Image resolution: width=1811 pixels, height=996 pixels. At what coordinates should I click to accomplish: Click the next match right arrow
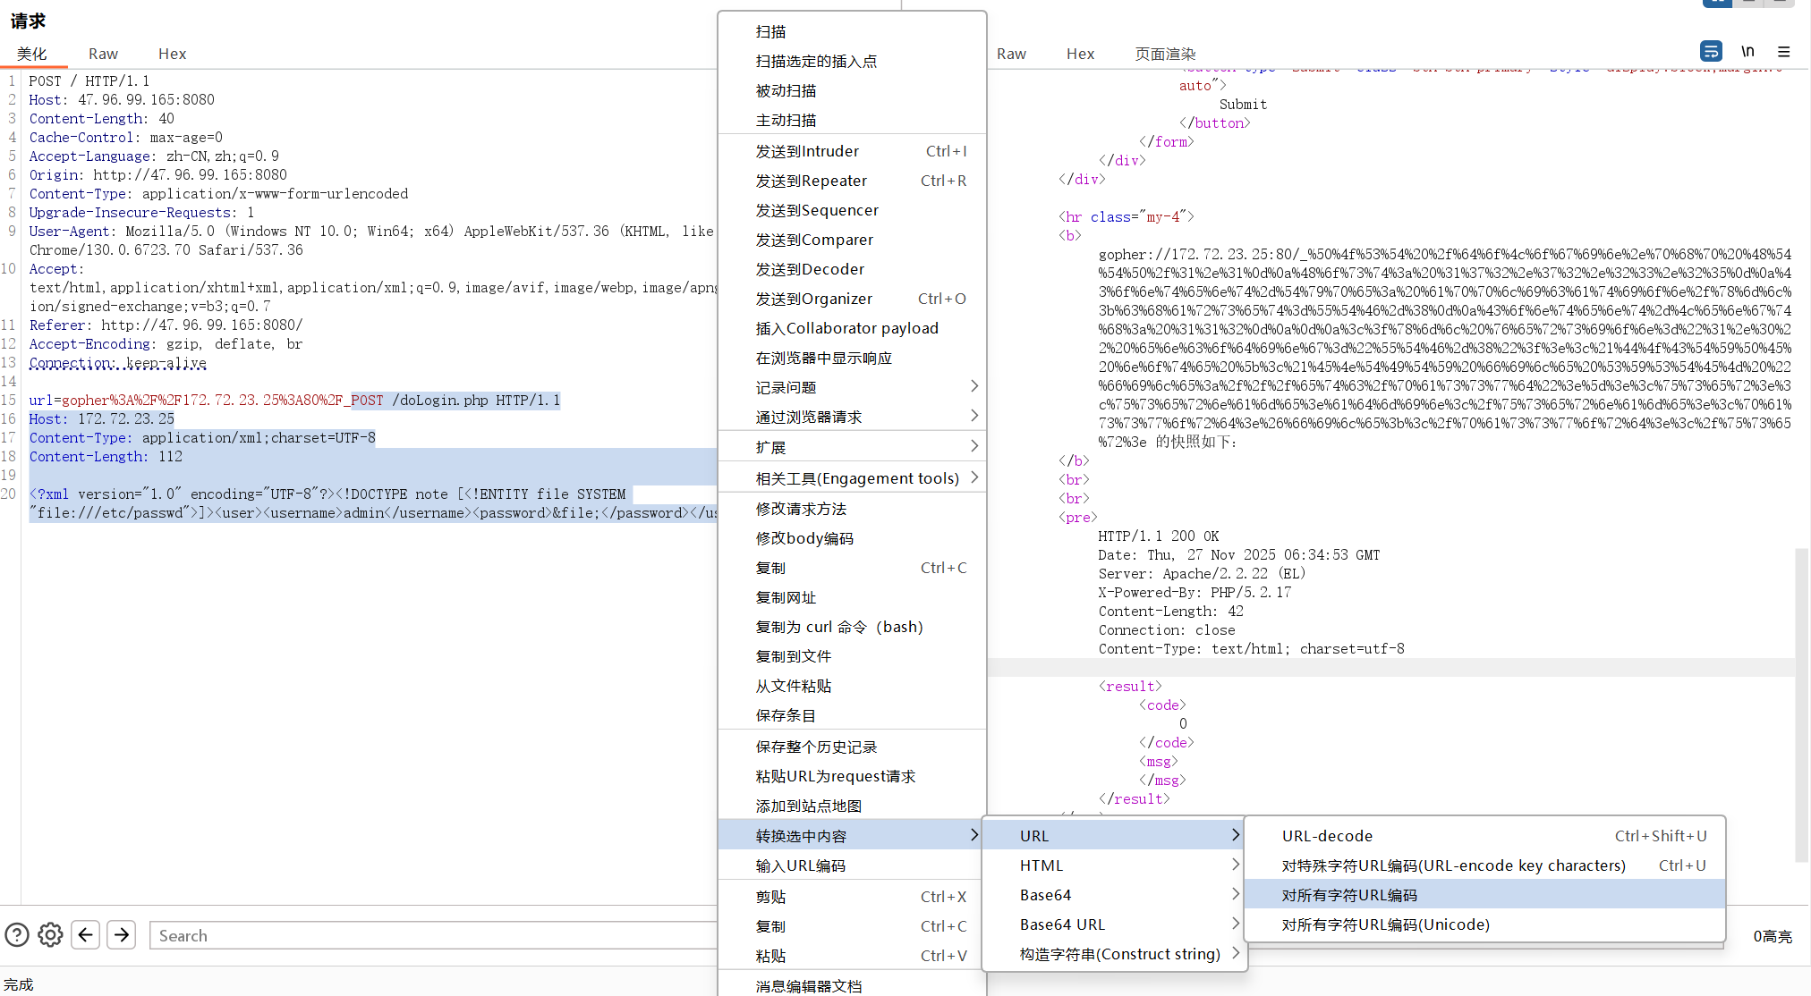122,935
